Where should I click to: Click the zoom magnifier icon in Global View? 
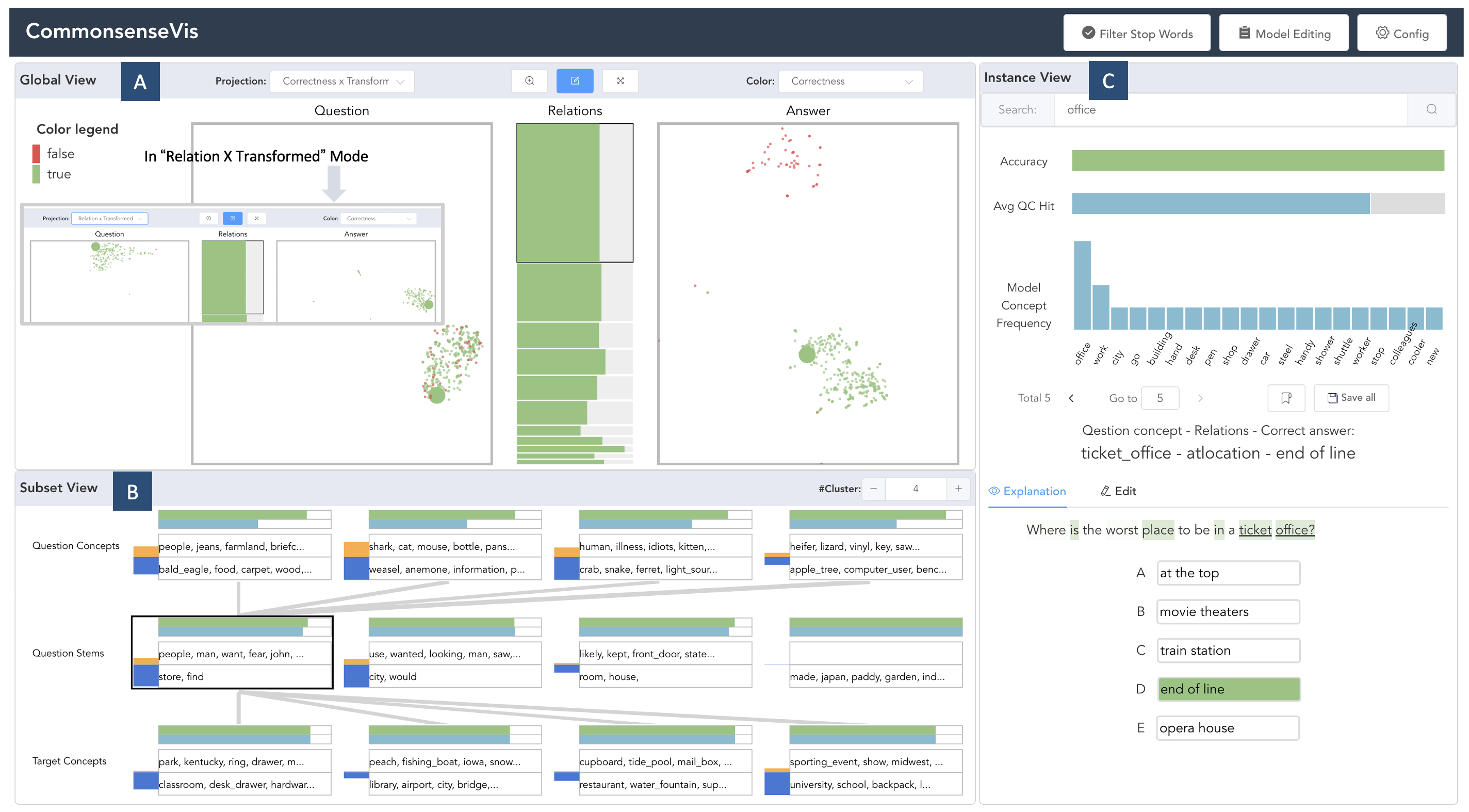tap(529, 81)
